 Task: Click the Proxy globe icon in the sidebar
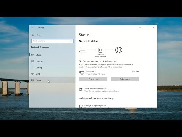coord(33,80)
